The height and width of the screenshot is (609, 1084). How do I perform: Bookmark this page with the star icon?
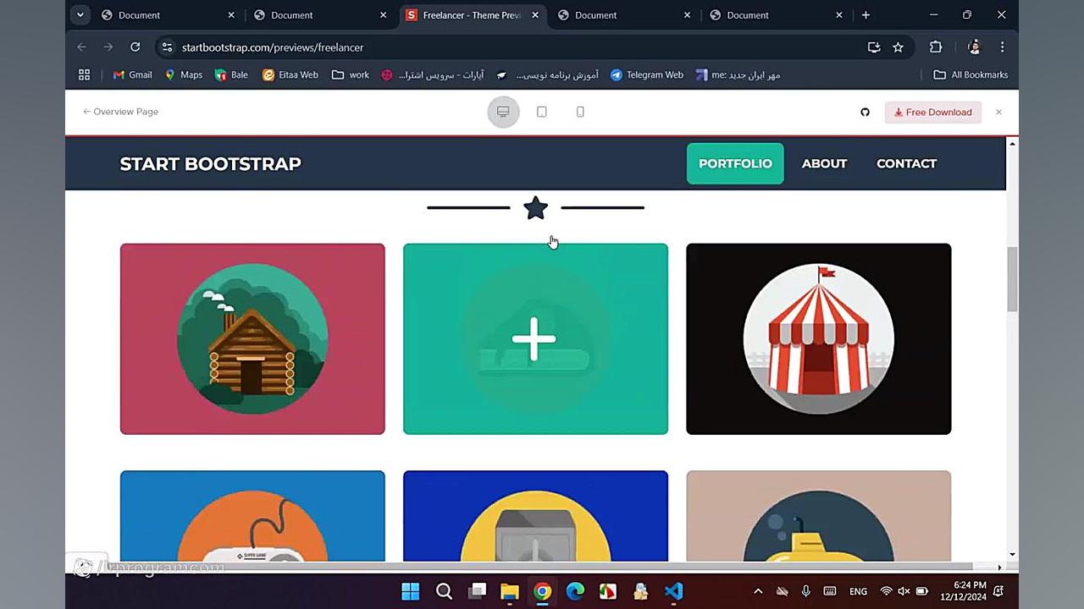[898, 47]
